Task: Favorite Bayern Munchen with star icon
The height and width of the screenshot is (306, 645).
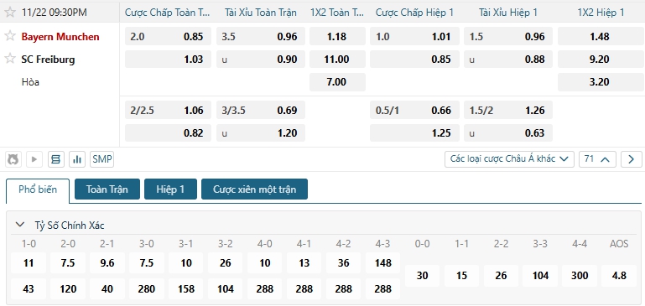Action: coord(10,36)
